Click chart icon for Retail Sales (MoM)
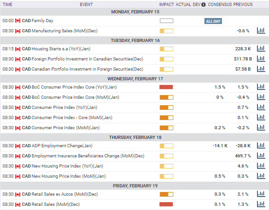Screen dimensions: 269x210 (x=261, y=204)
